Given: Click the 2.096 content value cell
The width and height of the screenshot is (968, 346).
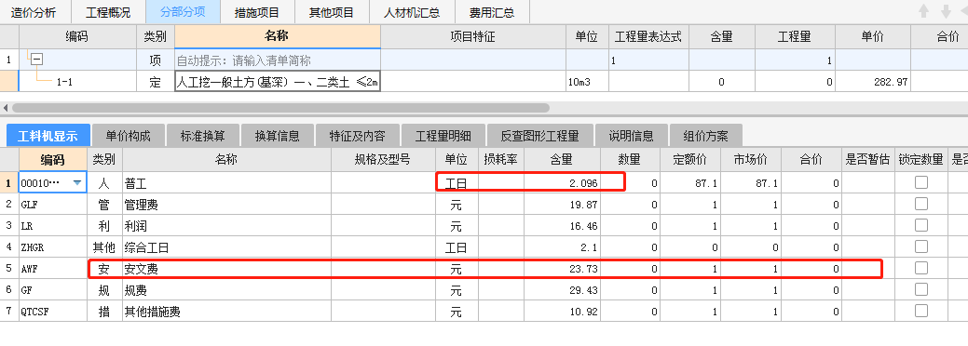Looking at the screenshot, I should pyautogui.click(x=563, y=183).
